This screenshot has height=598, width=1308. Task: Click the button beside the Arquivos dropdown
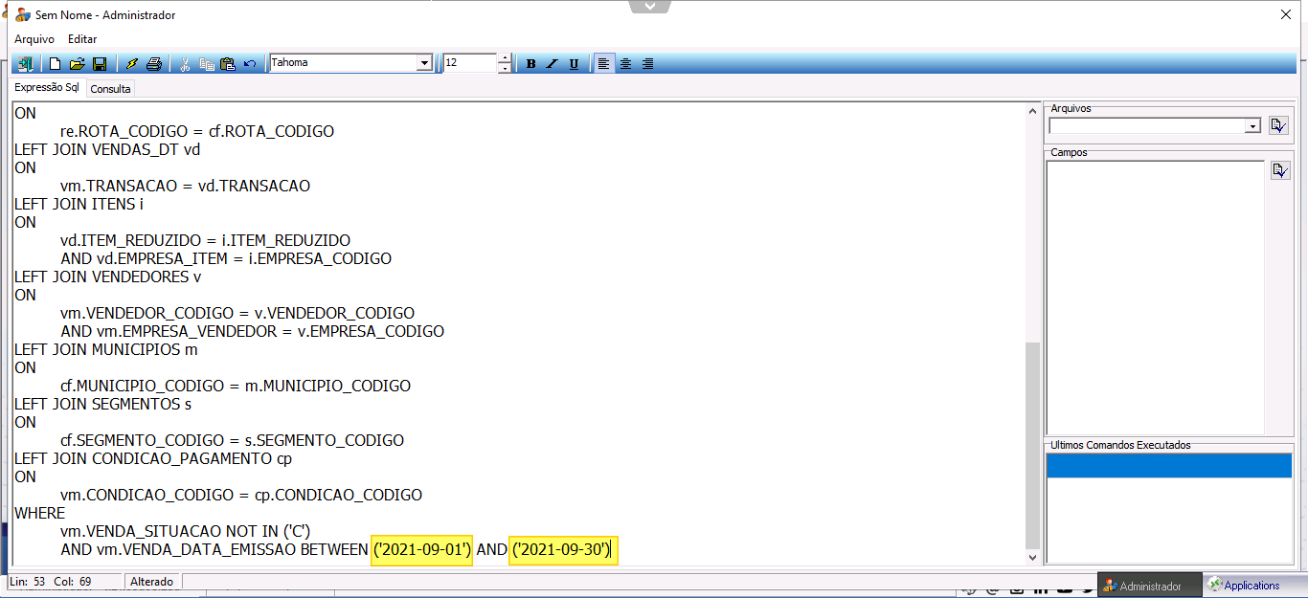click(x=1278, y=125)
